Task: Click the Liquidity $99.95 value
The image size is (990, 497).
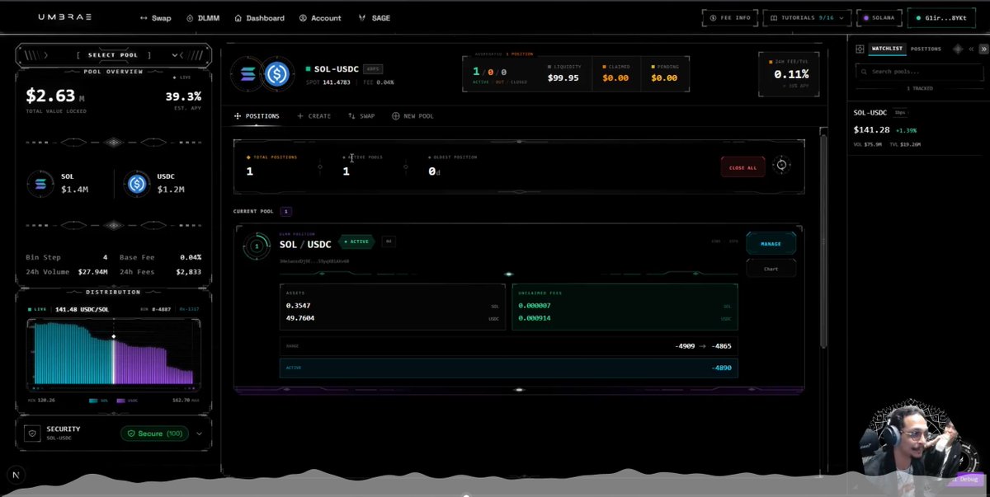Action: point(563,78)
